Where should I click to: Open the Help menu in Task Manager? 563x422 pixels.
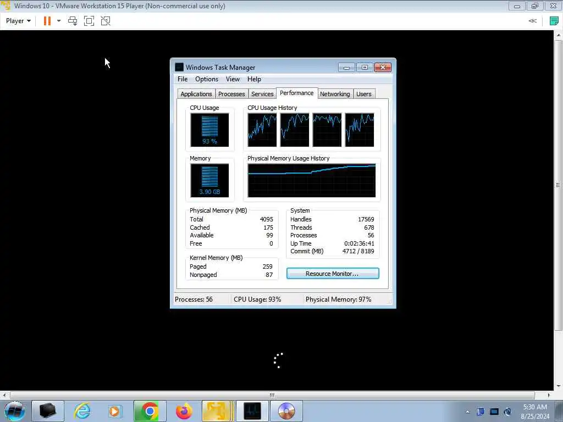(x=254, y=79)
